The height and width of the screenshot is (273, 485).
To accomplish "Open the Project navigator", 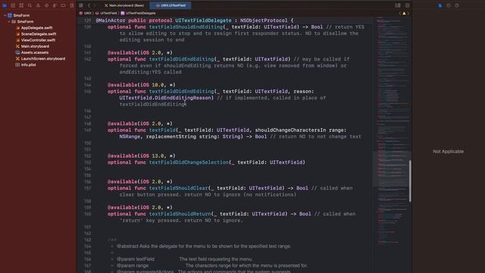I will [5, 5].
